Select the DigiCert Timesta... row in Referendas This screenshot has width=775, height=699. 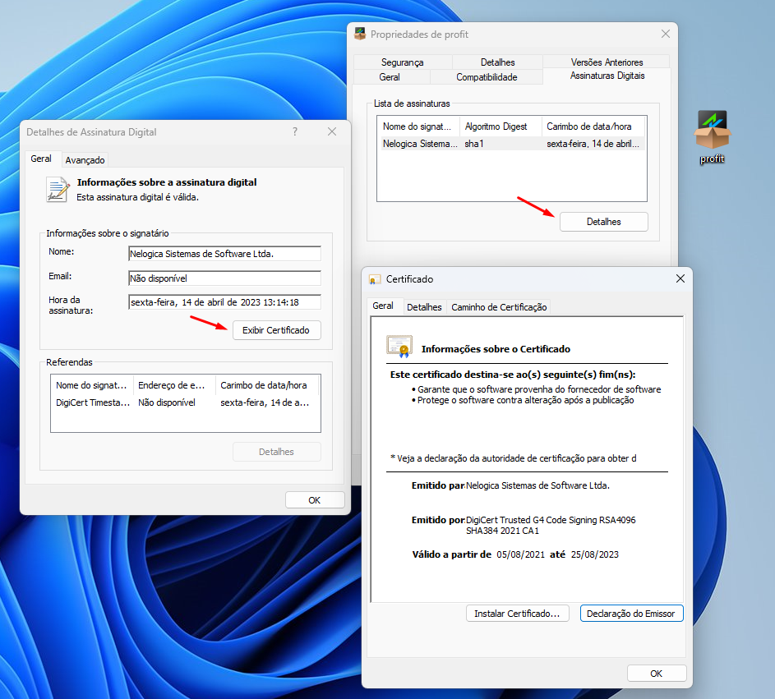(186, 402)
